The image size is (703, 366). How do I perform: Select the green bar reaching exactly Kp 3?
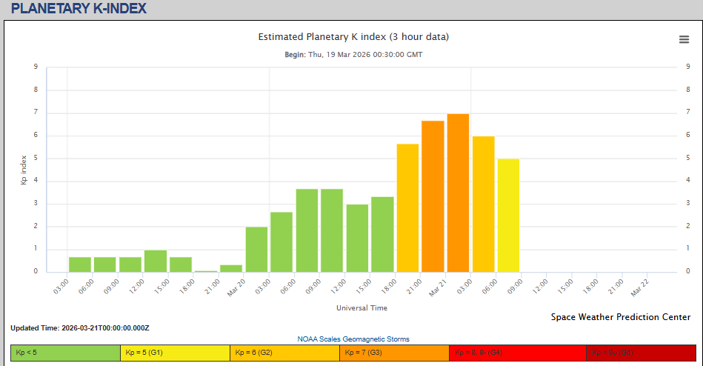click(x=357, y=238)
